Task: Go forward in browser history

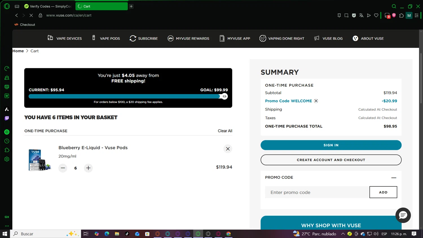Action: (24, 15)
